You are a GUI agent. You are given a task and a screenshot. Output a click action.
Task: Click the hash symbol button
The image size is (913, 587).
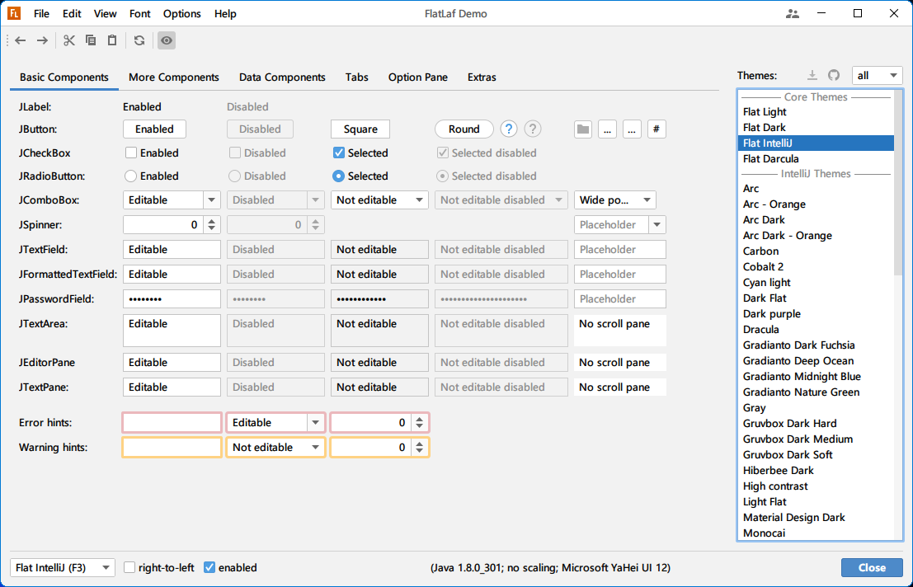(x=657, y=129)
